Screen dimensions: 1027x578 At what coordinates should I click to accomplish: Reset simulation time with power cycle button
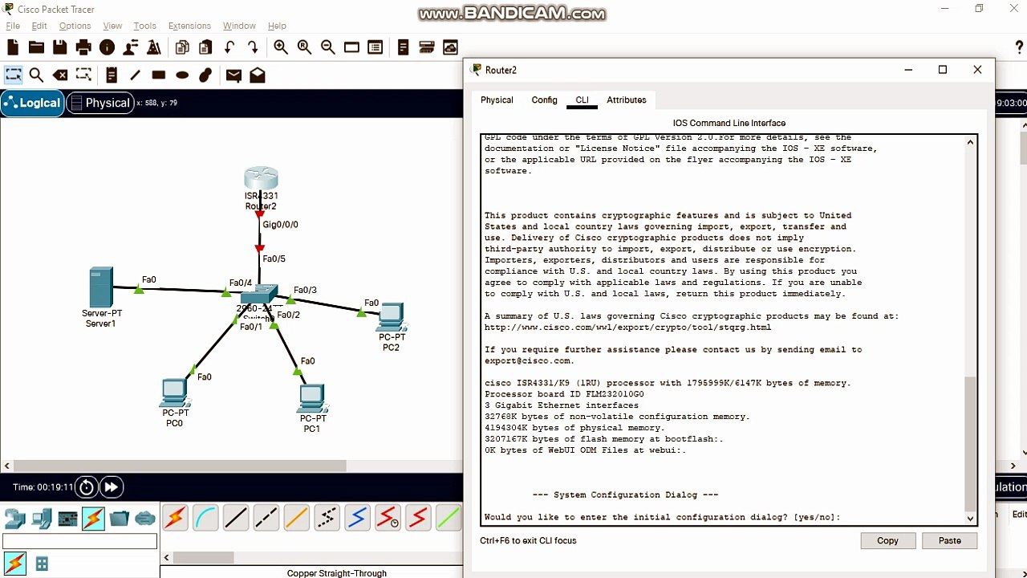click(x=87, y=487)
